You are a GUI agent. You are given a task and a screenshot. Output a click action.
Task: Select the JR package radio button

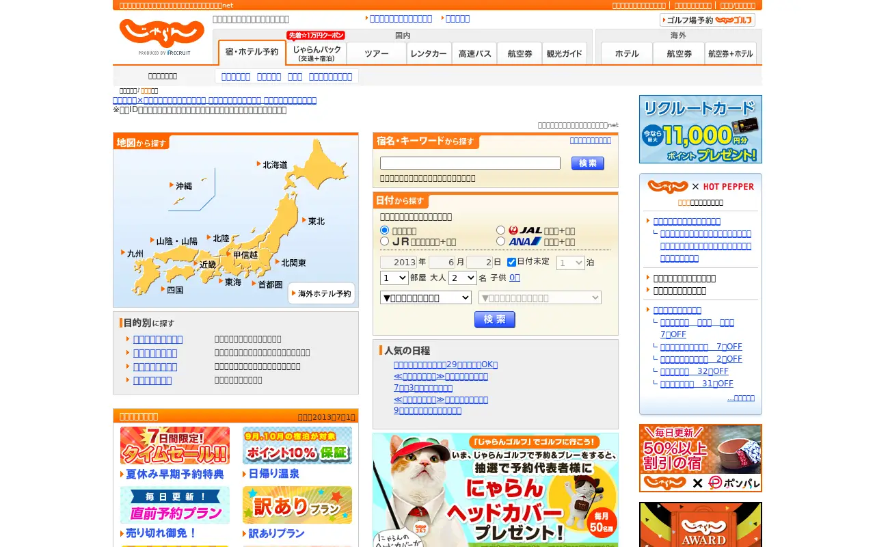pos(384,241)
